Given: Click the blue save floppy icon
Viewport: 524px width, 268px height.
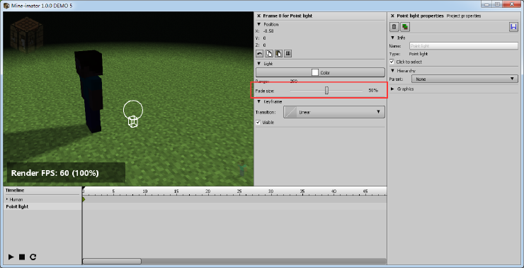Looking at the screenshot, I should (513, 27).
